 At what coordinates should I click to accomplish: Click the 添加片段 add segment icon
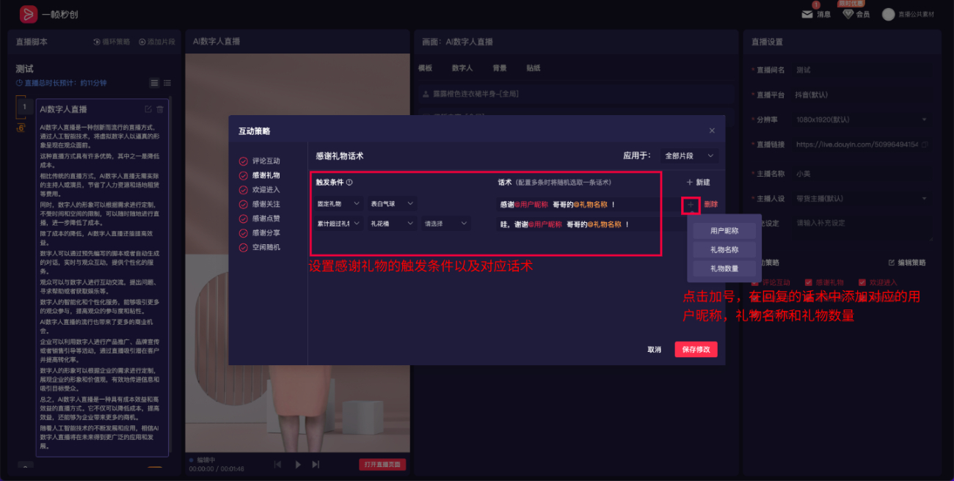click(142, 42)
